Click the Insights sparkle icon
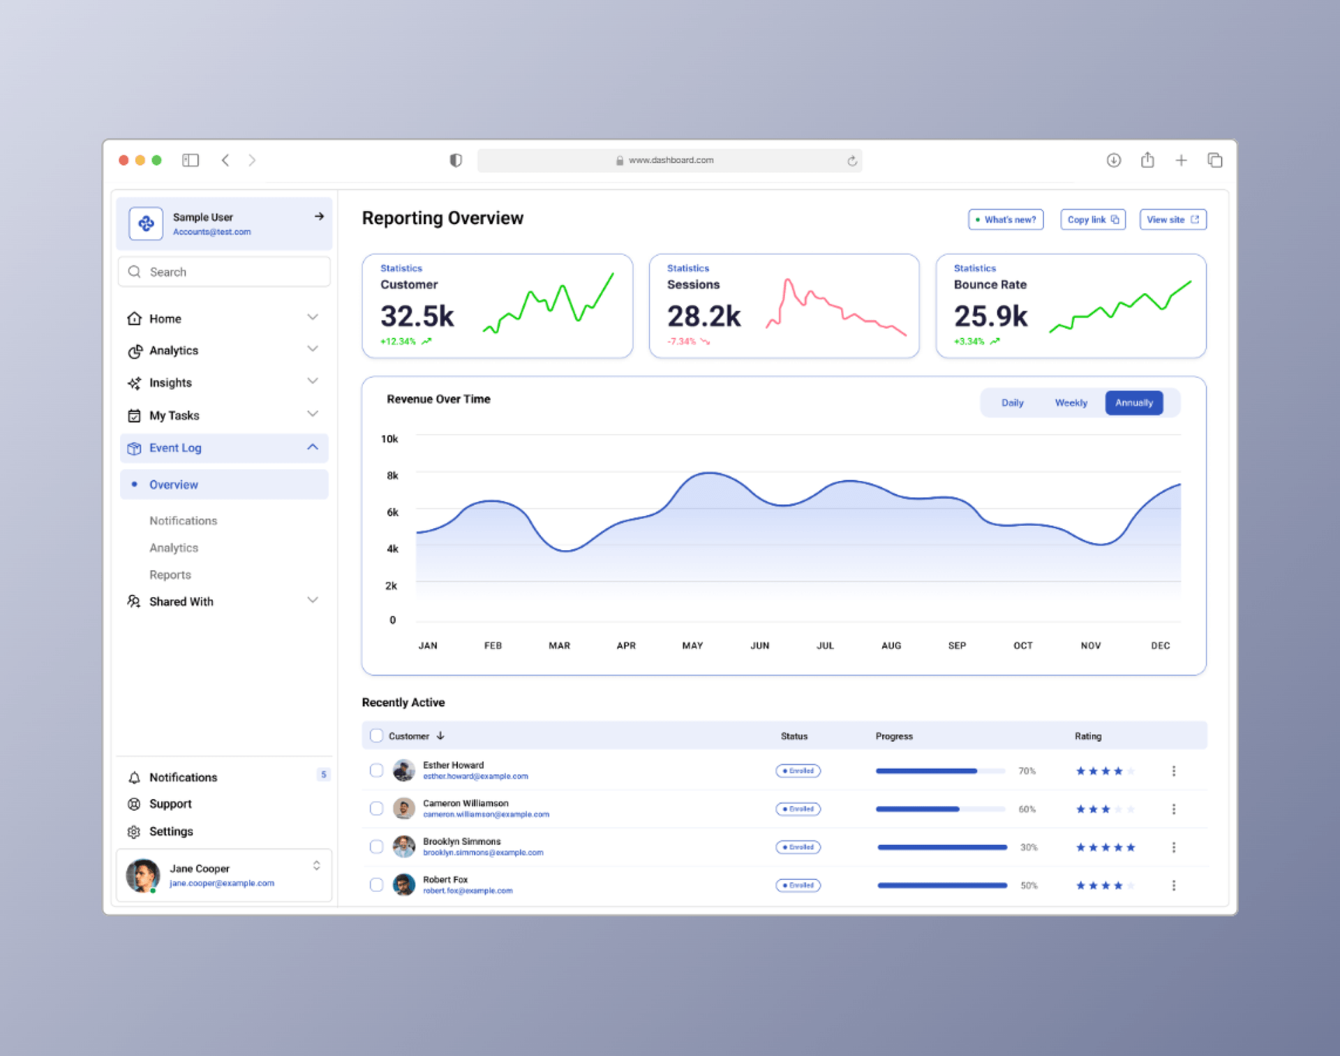Viewport: 1340px width, 1056px height. pos(135,383)
